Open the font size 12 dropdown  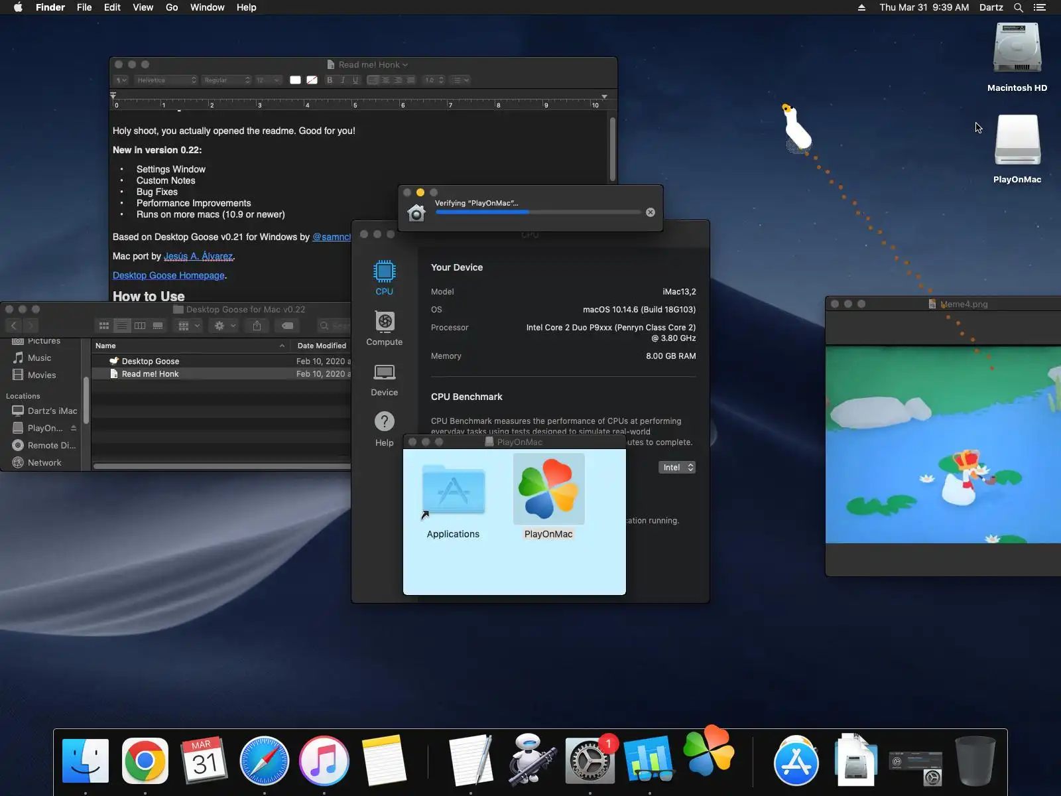tap(268, 80)
